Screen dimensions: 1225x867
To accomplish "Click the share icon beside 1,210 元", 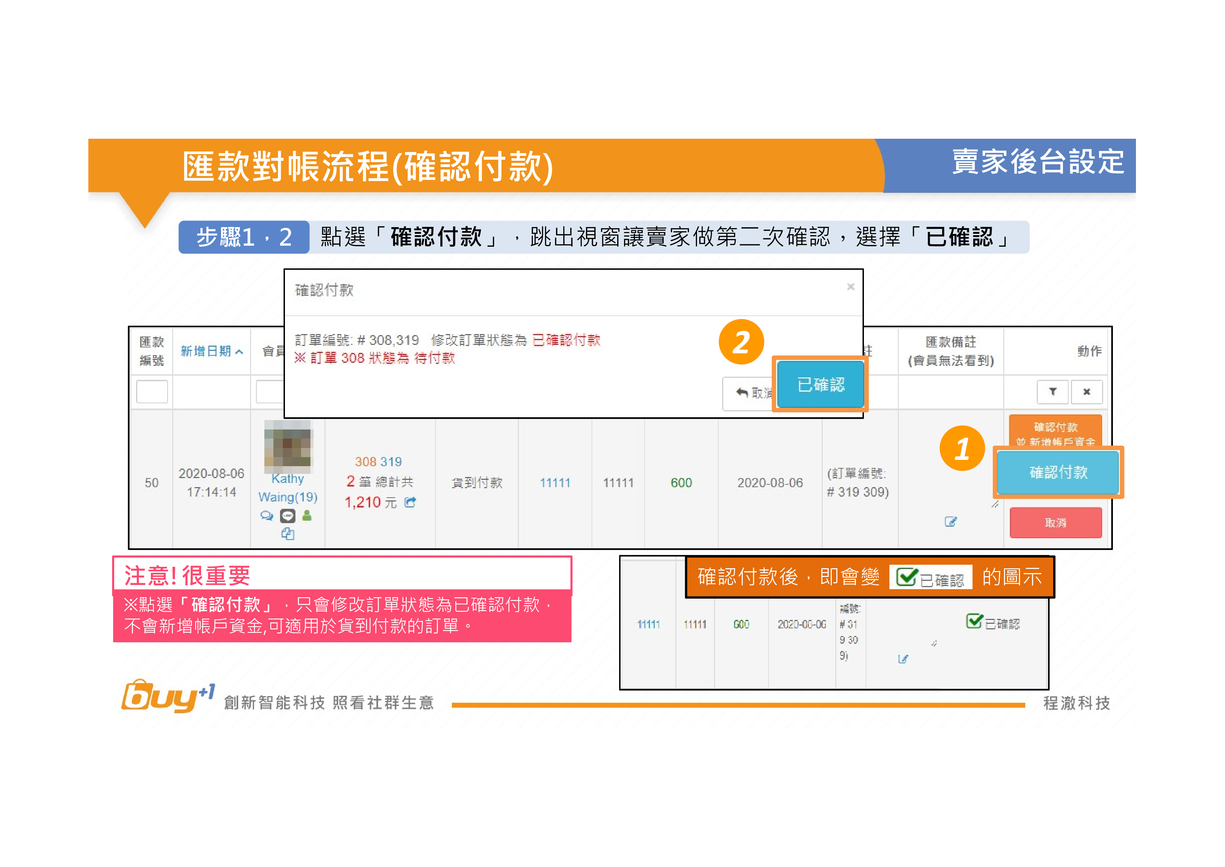I will tap(410, 503).
